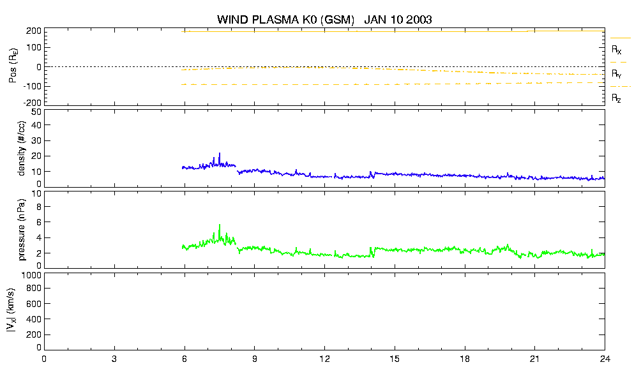
Task: Click the |Vx| (km/s) axis label
Action: (11, 311)
